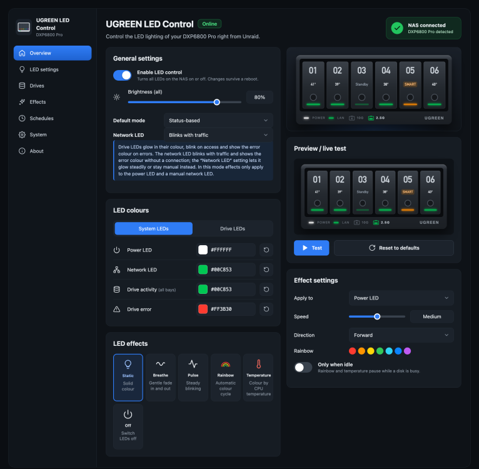
Task: Reset Network LED colour with its reset icon
Action: (x=266, y=270)
